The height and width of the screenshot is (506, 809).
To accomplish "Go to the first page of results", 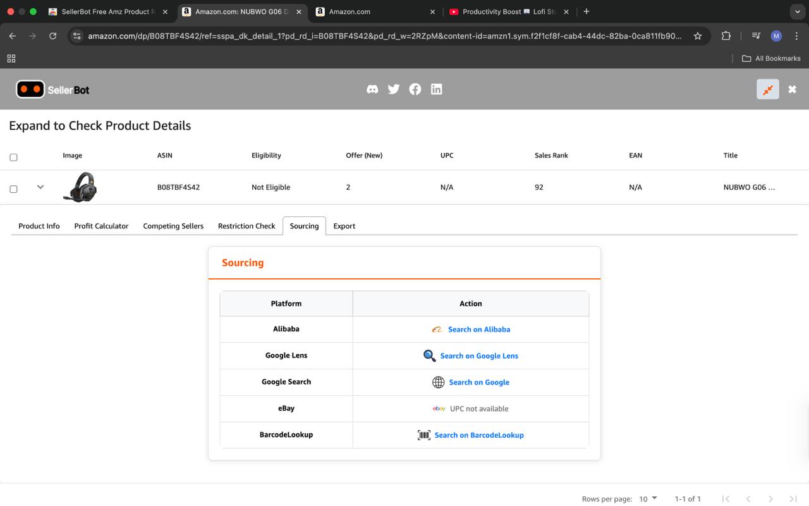I will (x=726, y=499).
